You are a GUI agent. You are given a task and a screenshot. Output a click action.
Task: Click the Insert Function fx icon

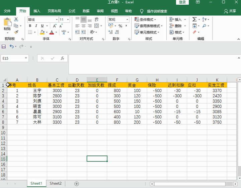coord(62,58)
